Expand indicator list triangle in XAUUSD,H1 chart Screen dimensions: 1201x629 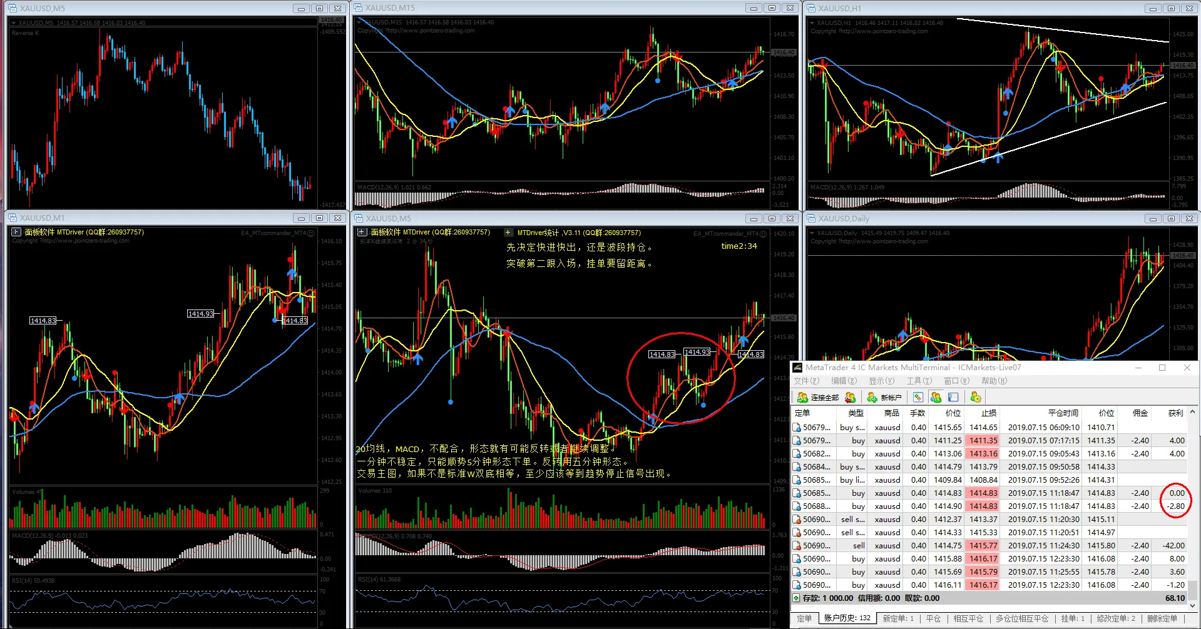[x=812, y=23]
